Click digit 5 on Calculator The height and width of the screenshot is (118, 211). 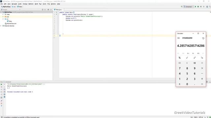[187, 73]
